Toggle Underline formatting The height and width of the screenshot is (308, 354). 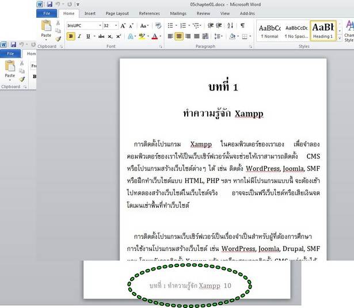[88, 36]
